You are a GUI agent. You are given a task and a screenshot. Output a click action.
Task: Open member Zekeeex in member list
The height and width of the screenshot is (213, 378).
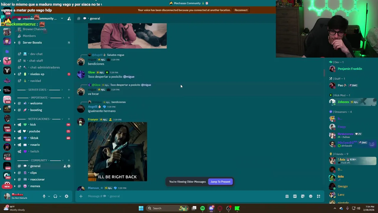353,102
